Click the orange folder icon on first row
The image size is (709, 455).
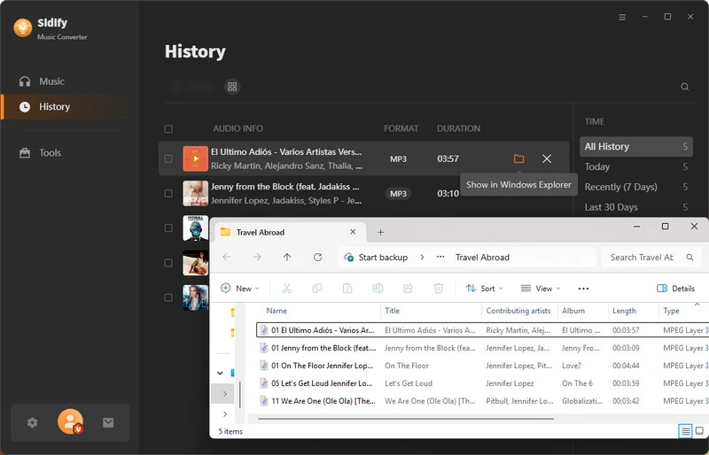(518, 158)
